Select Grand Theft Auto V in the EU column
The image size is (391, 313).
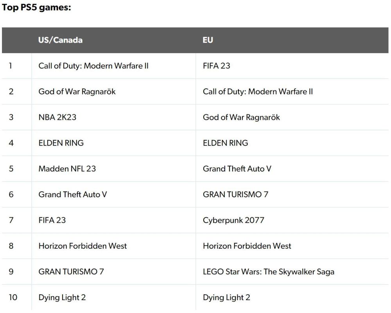click(x=237, y=169)
